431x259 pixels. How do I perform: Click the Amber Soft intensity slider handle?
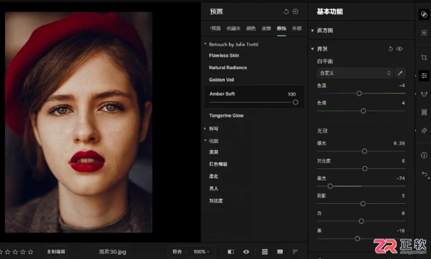[x=295, y=102]
